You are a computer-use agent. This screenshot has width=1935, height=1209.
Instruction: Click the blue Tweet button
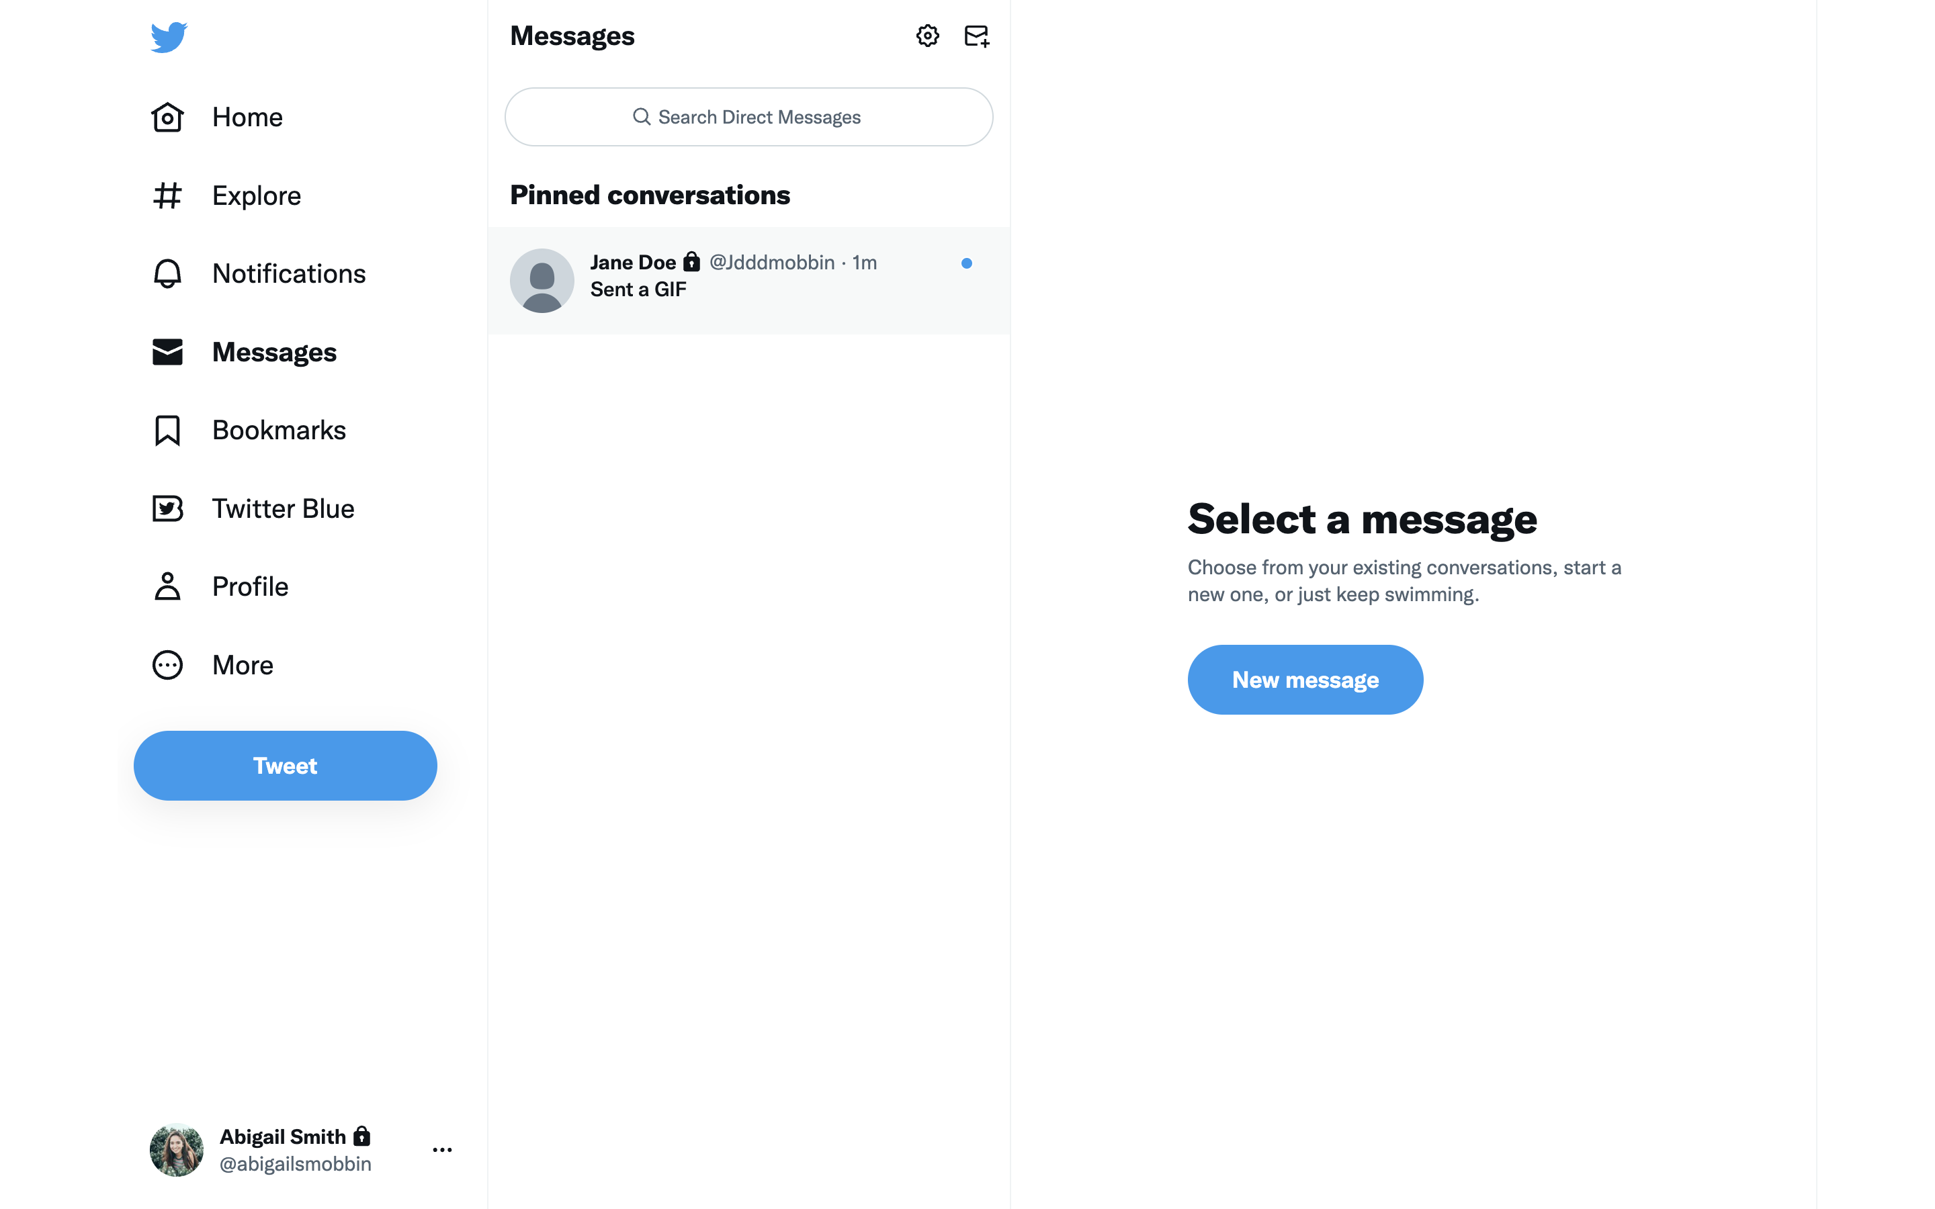(286, 765)
